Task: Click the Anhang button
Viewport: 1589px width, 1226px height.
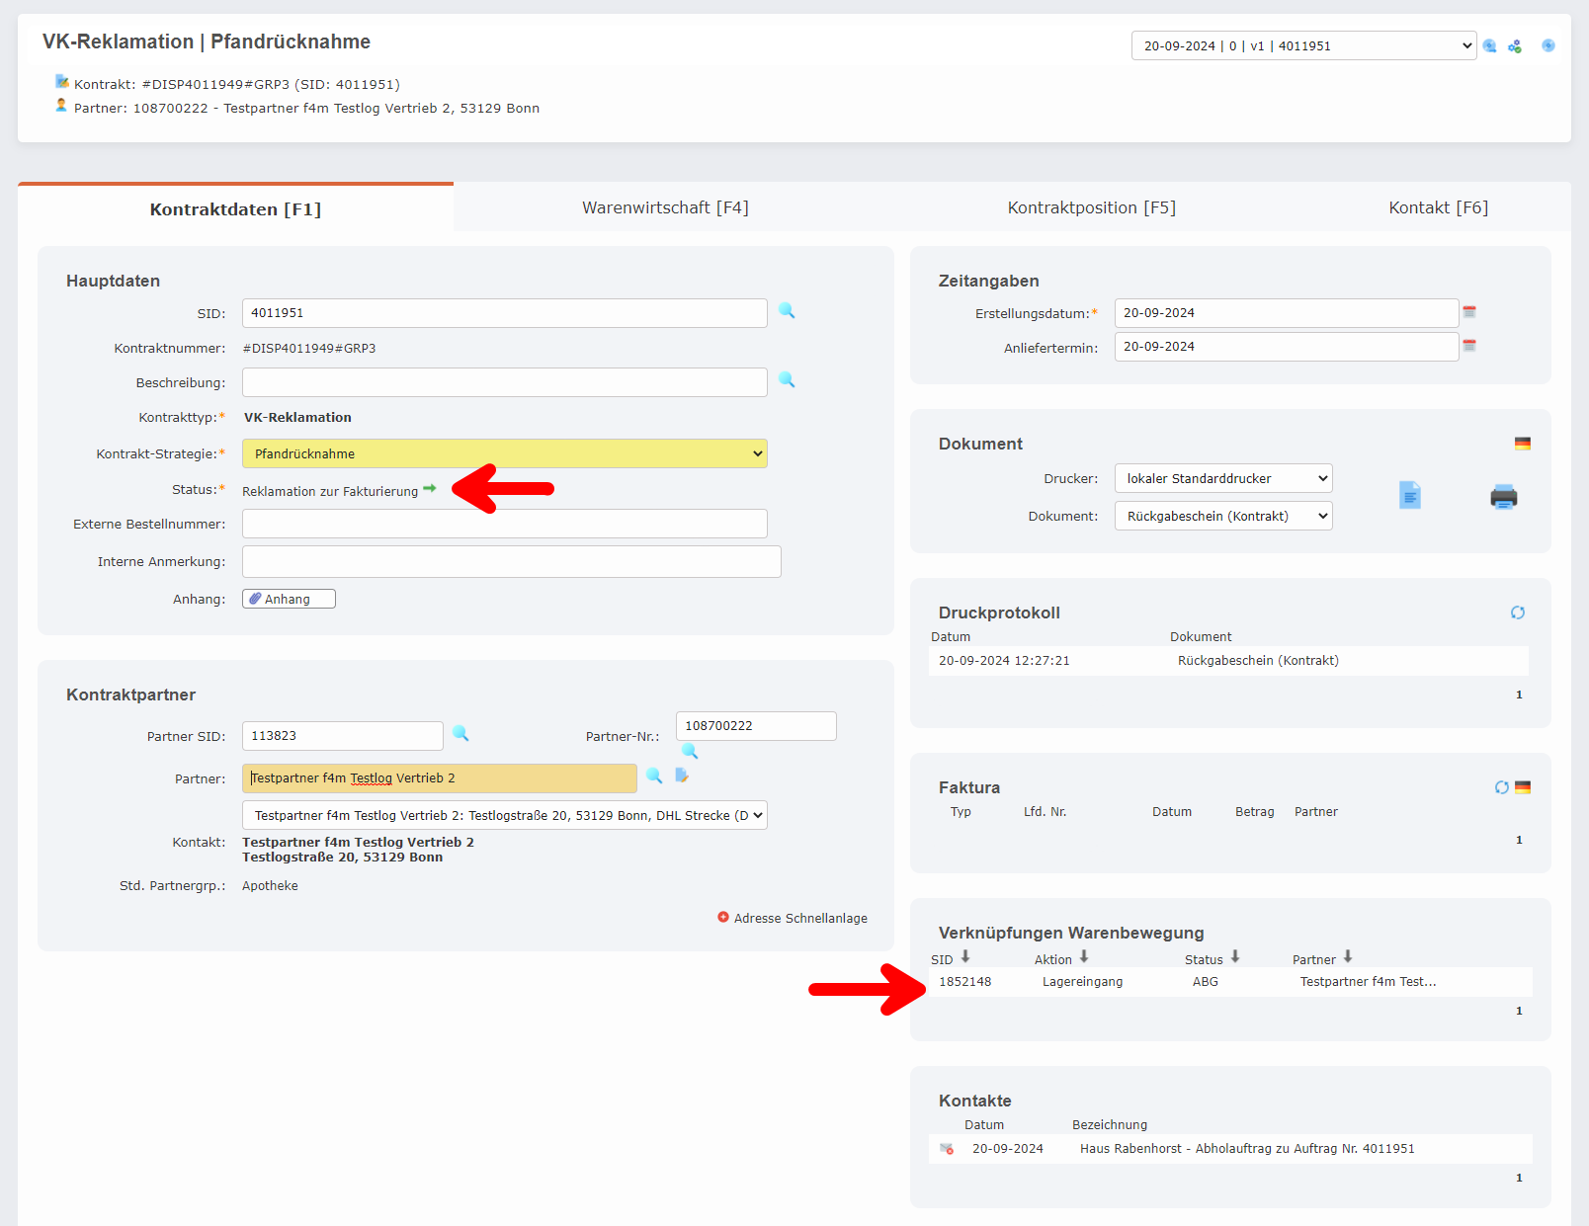Action: (289, 598)
